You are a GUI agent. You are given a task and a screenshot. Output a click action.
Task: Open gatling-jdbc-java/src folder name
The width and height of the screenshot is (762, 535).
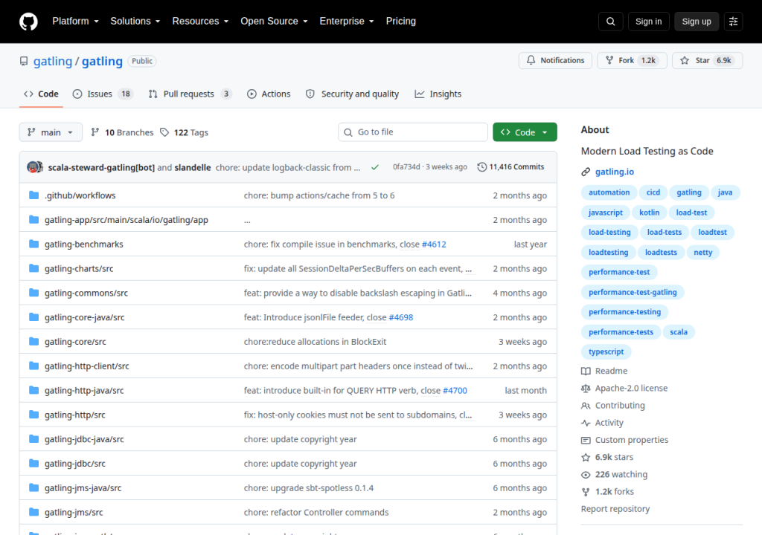[x=84, y=439]
